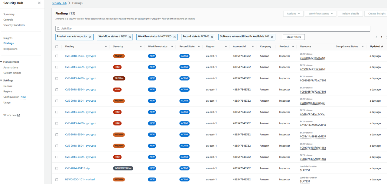Open Summary in the sidebar
Screen dimensions: 387x184
9,14
